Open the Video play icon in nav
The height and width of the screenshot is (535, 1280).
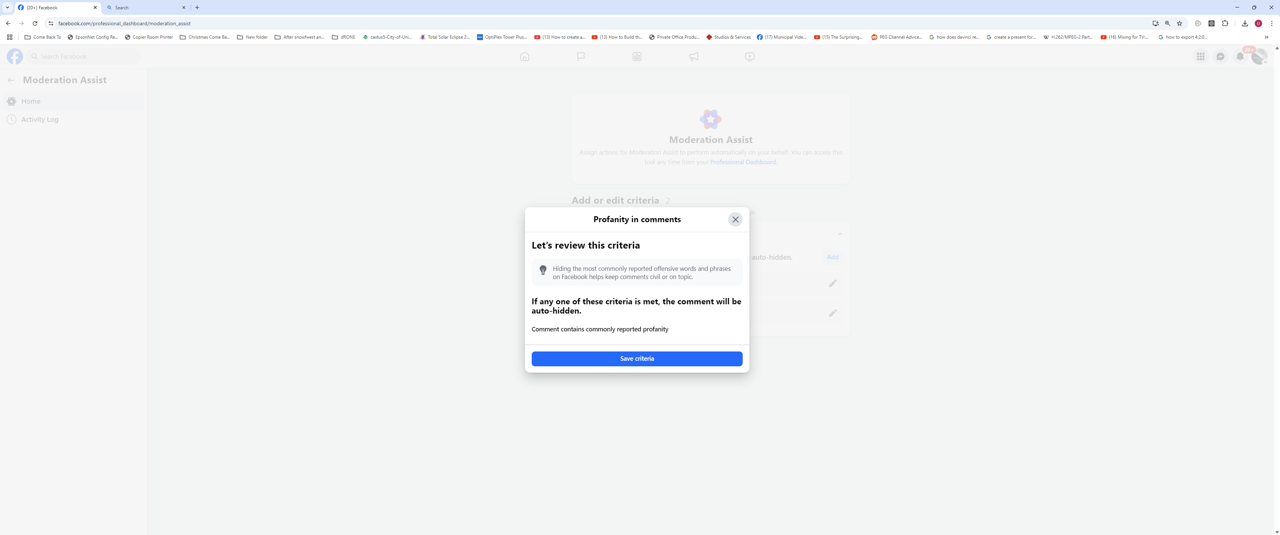tap(750, 56)
